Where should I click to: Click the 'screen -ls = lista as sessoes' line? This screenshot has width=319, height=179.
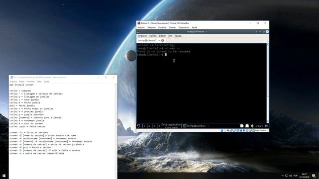[29, 132]
